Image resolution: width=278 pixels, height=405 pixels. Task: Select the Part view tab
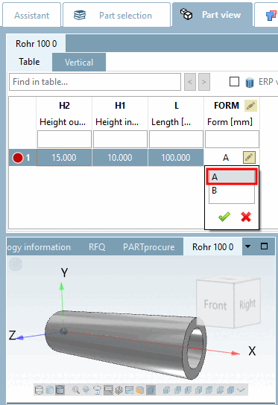click(x=212, y=14)
